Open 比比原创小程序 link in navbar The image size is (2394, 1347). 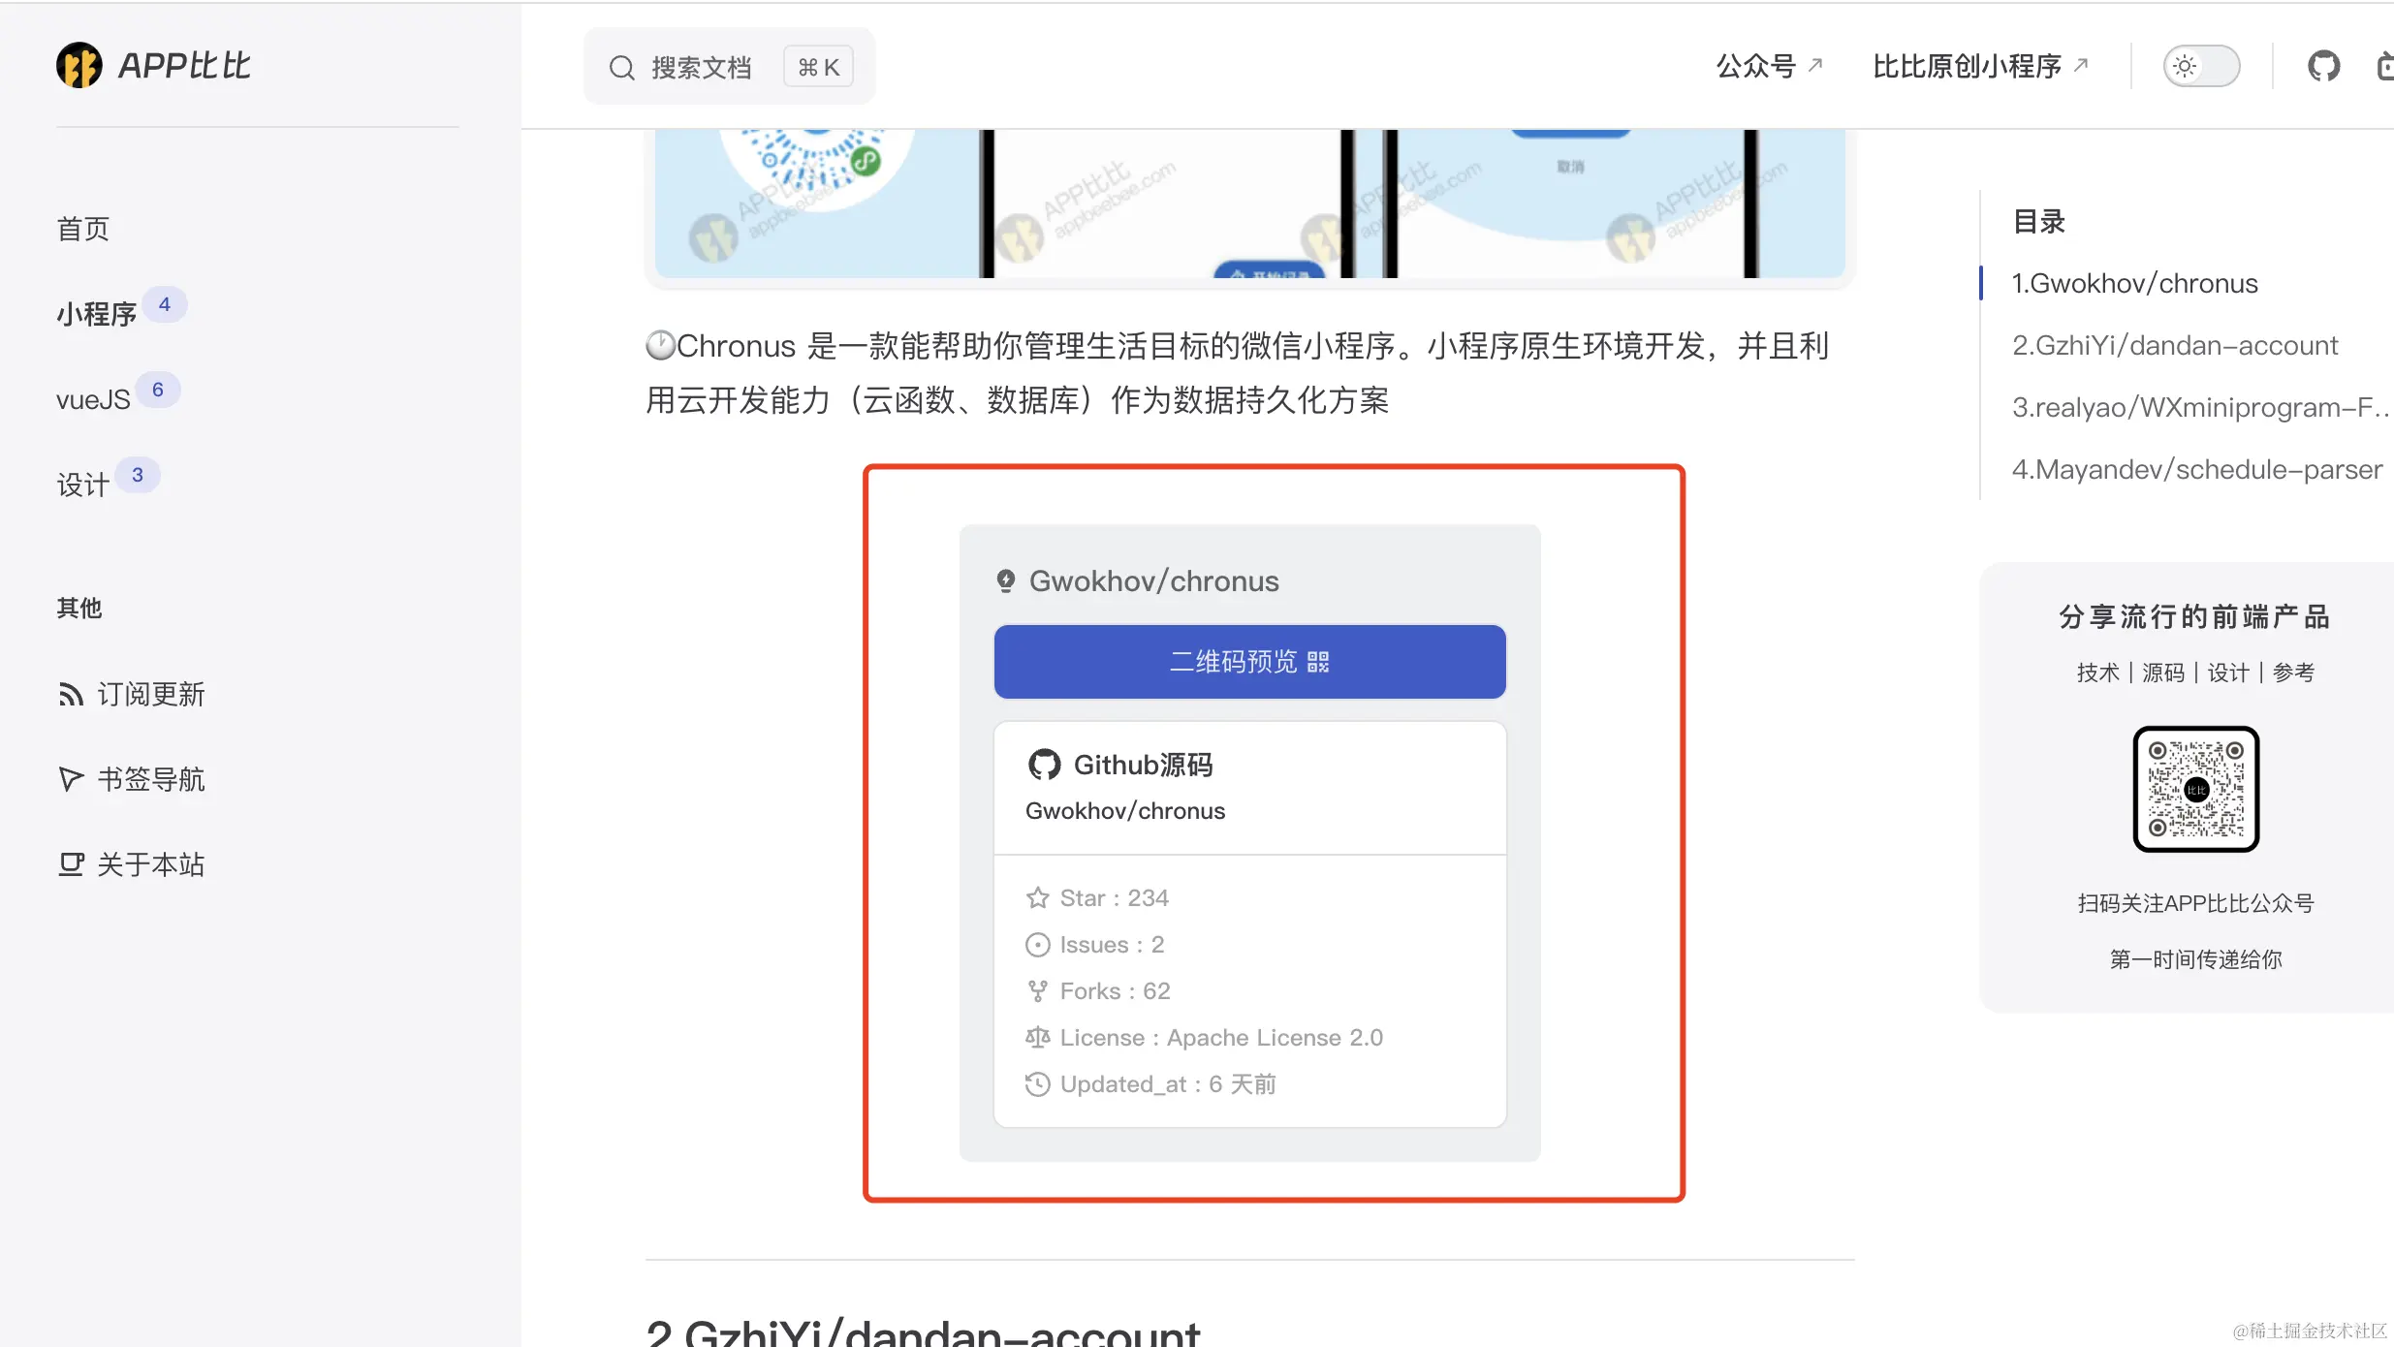1980,66
